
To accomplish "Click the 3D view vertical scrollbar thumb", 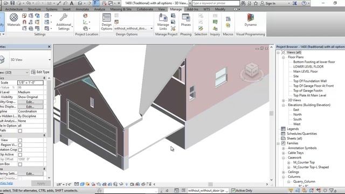I will tap(271, 113).
